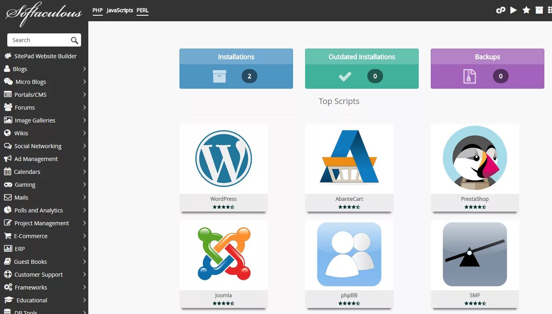Image resolution: width=552 pixels, height=314 pixels.
Task: Click the Blogs person icon
Action: point(7,69)
